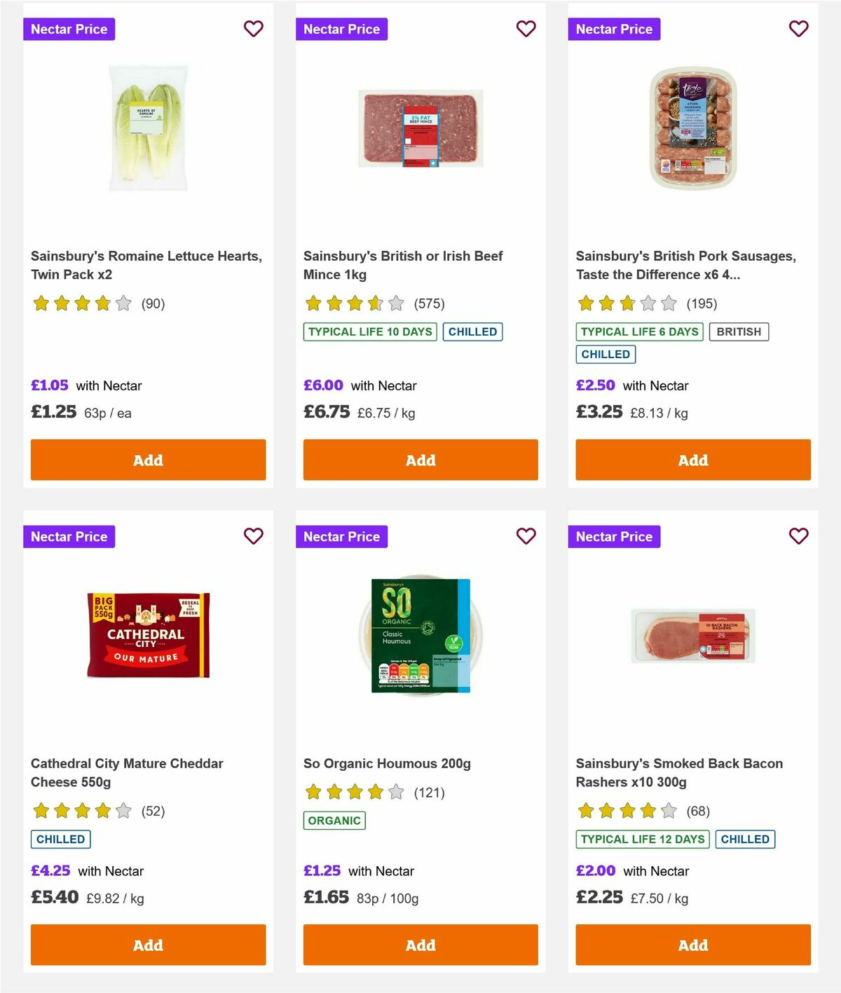The width and height of the screenshot is (841, 993).
Task: Favourite the Smoked Back Bacon Rashers
Action: (798, 536)
